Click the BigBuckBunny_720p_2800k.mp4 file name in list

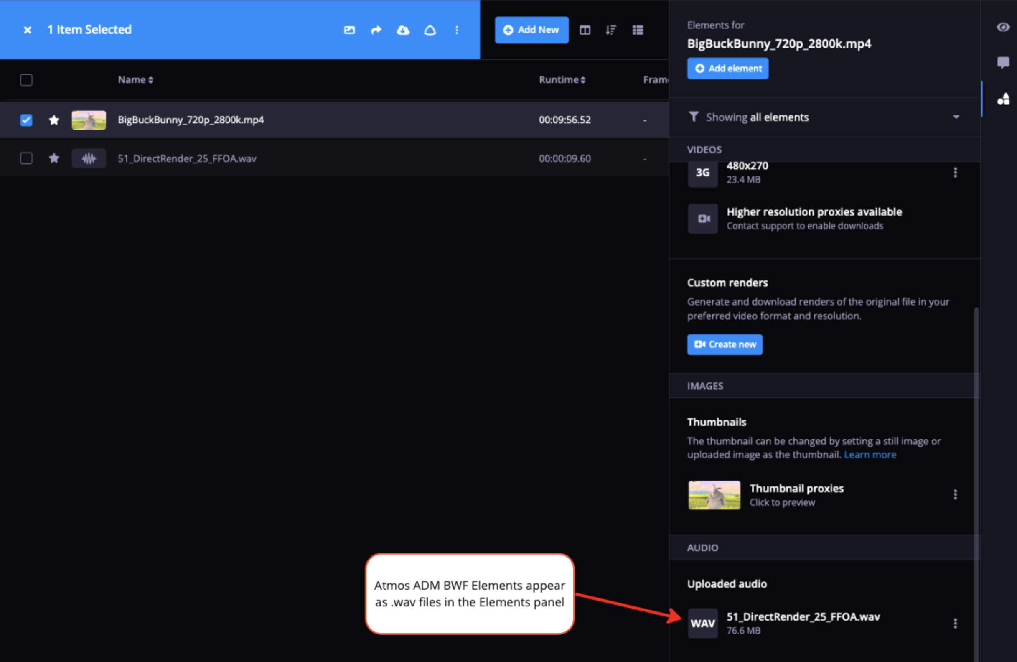tap(191, 120)
